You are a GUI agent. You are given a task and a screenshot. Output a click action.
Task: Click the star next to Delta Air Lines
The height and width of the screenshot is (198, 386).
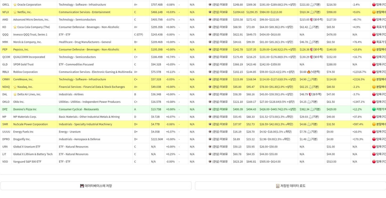[15, 94]
